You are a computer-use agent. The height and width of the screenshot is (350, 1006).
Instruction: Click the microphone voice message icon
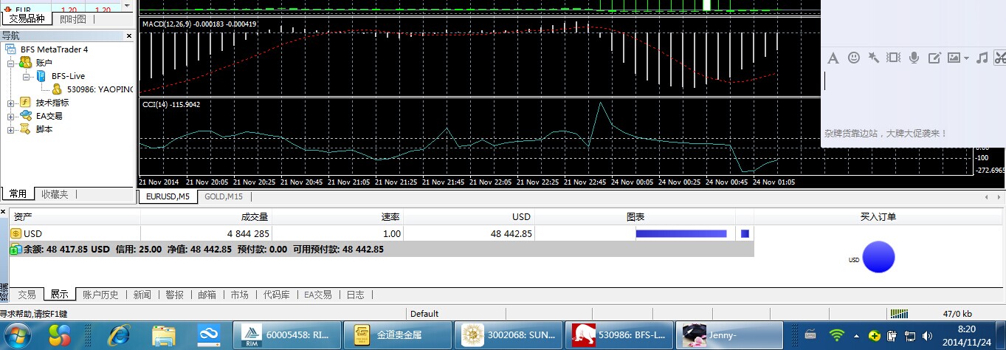click(x=914, y=58)
